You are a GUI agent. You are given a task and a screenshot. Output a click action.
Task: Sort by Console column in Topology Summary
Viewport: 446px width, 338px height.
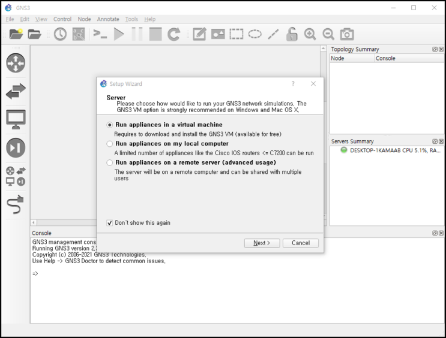(409, 58)
